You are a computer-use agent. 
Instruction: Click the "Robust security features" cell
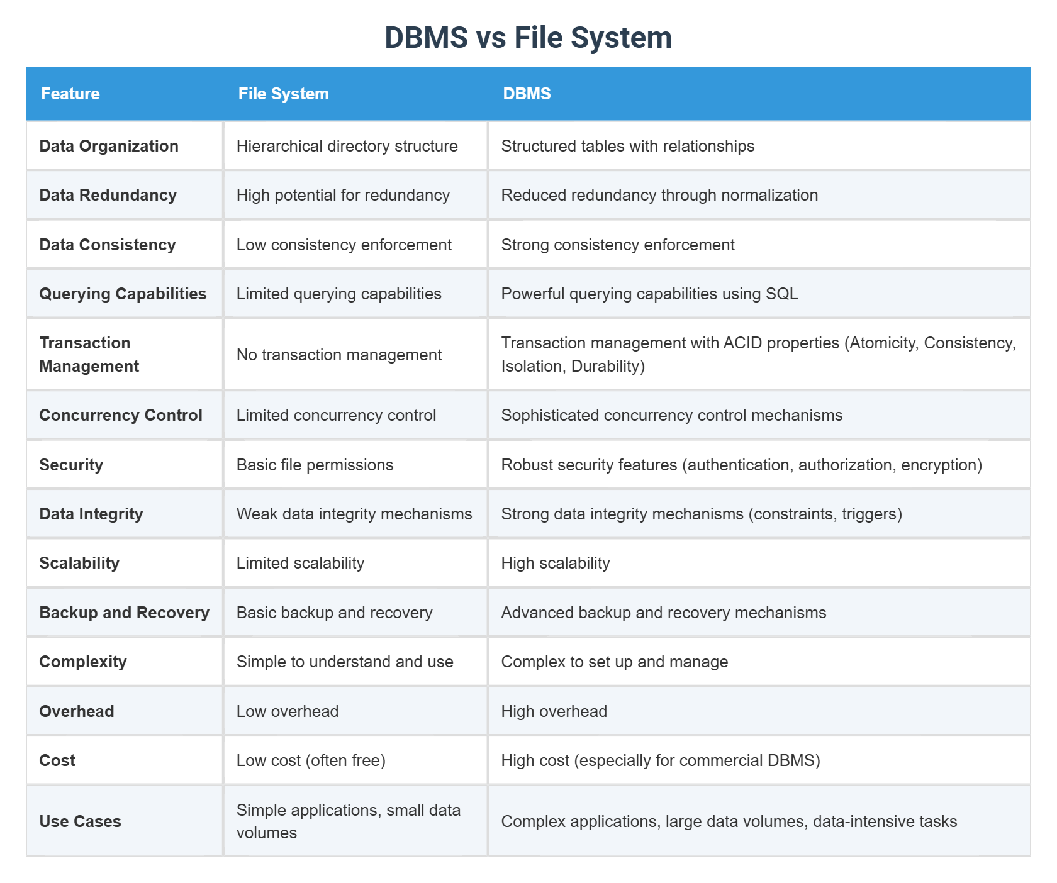pyautogui.click(x=759, y=465)
